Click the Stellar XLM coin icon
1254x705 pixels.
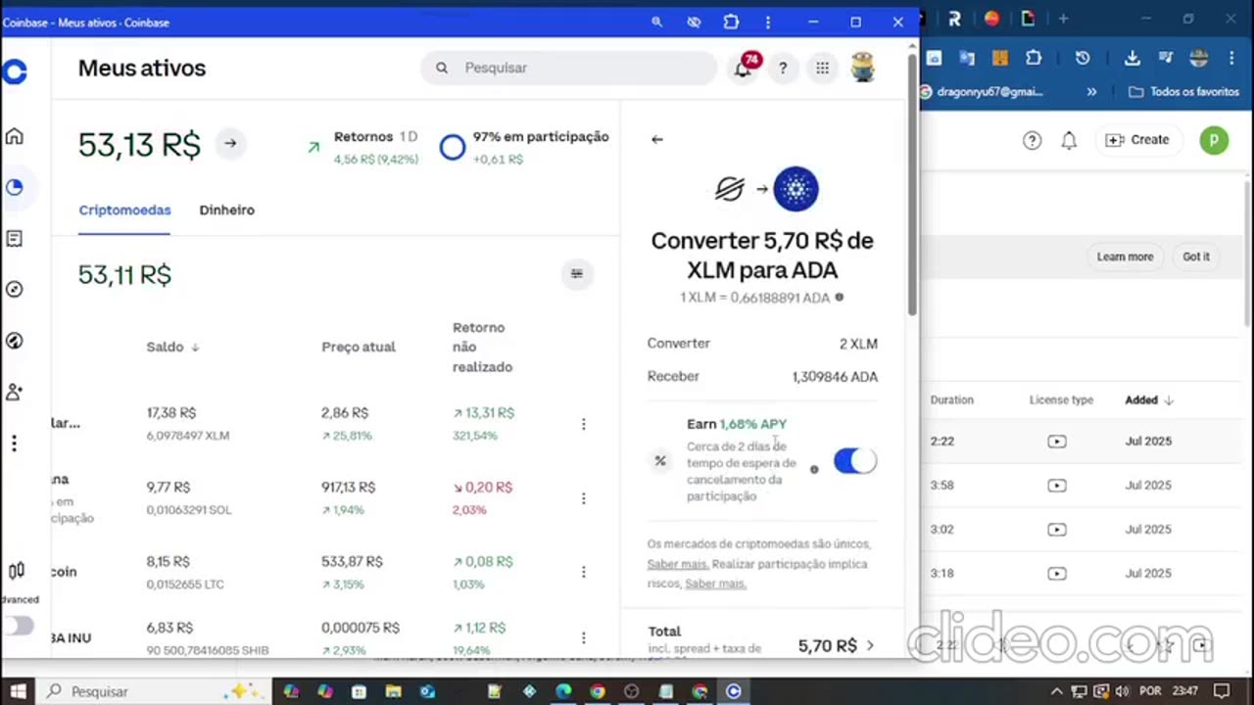pos(730,189)
